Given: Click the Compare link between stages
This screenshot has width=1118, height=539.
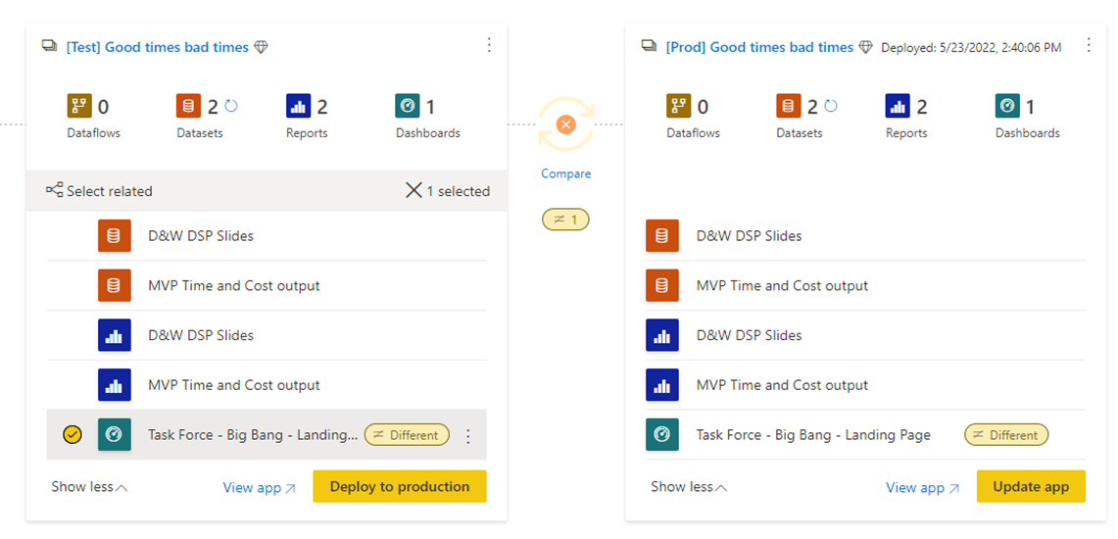Looking at the screenshot, I should pos(565,173).
